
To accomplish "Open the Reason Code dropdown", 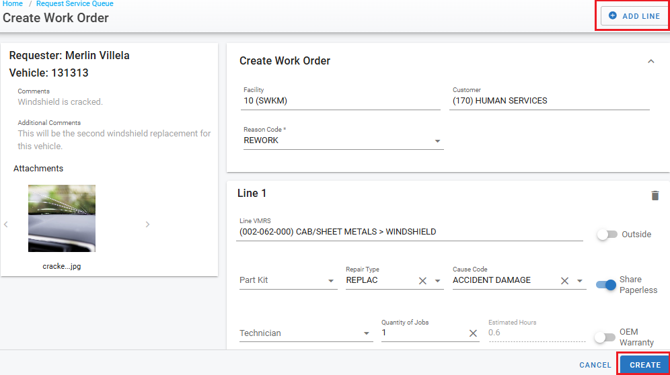I will pyautogui.click(x=437, y=141).
